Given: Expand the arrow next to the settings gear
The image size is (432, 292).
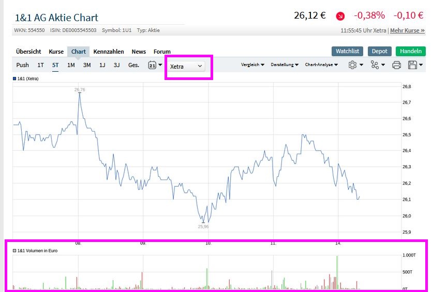Looking at the screenshot, I should tap(362, 65).
